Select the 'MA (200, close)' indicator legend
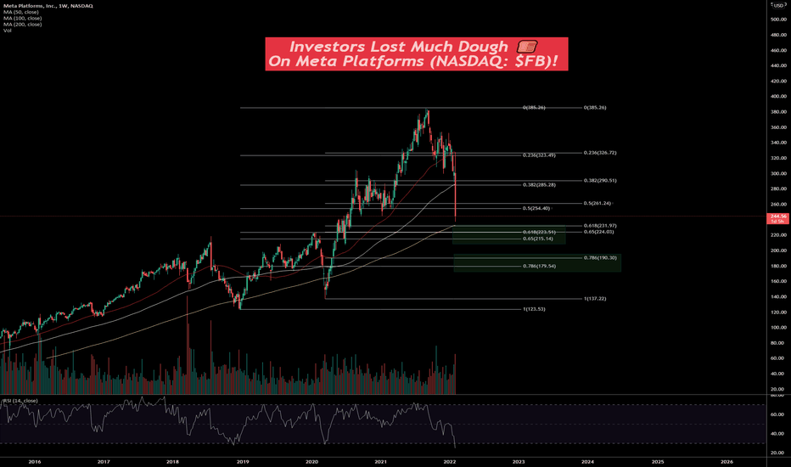 tap(23, 25)
